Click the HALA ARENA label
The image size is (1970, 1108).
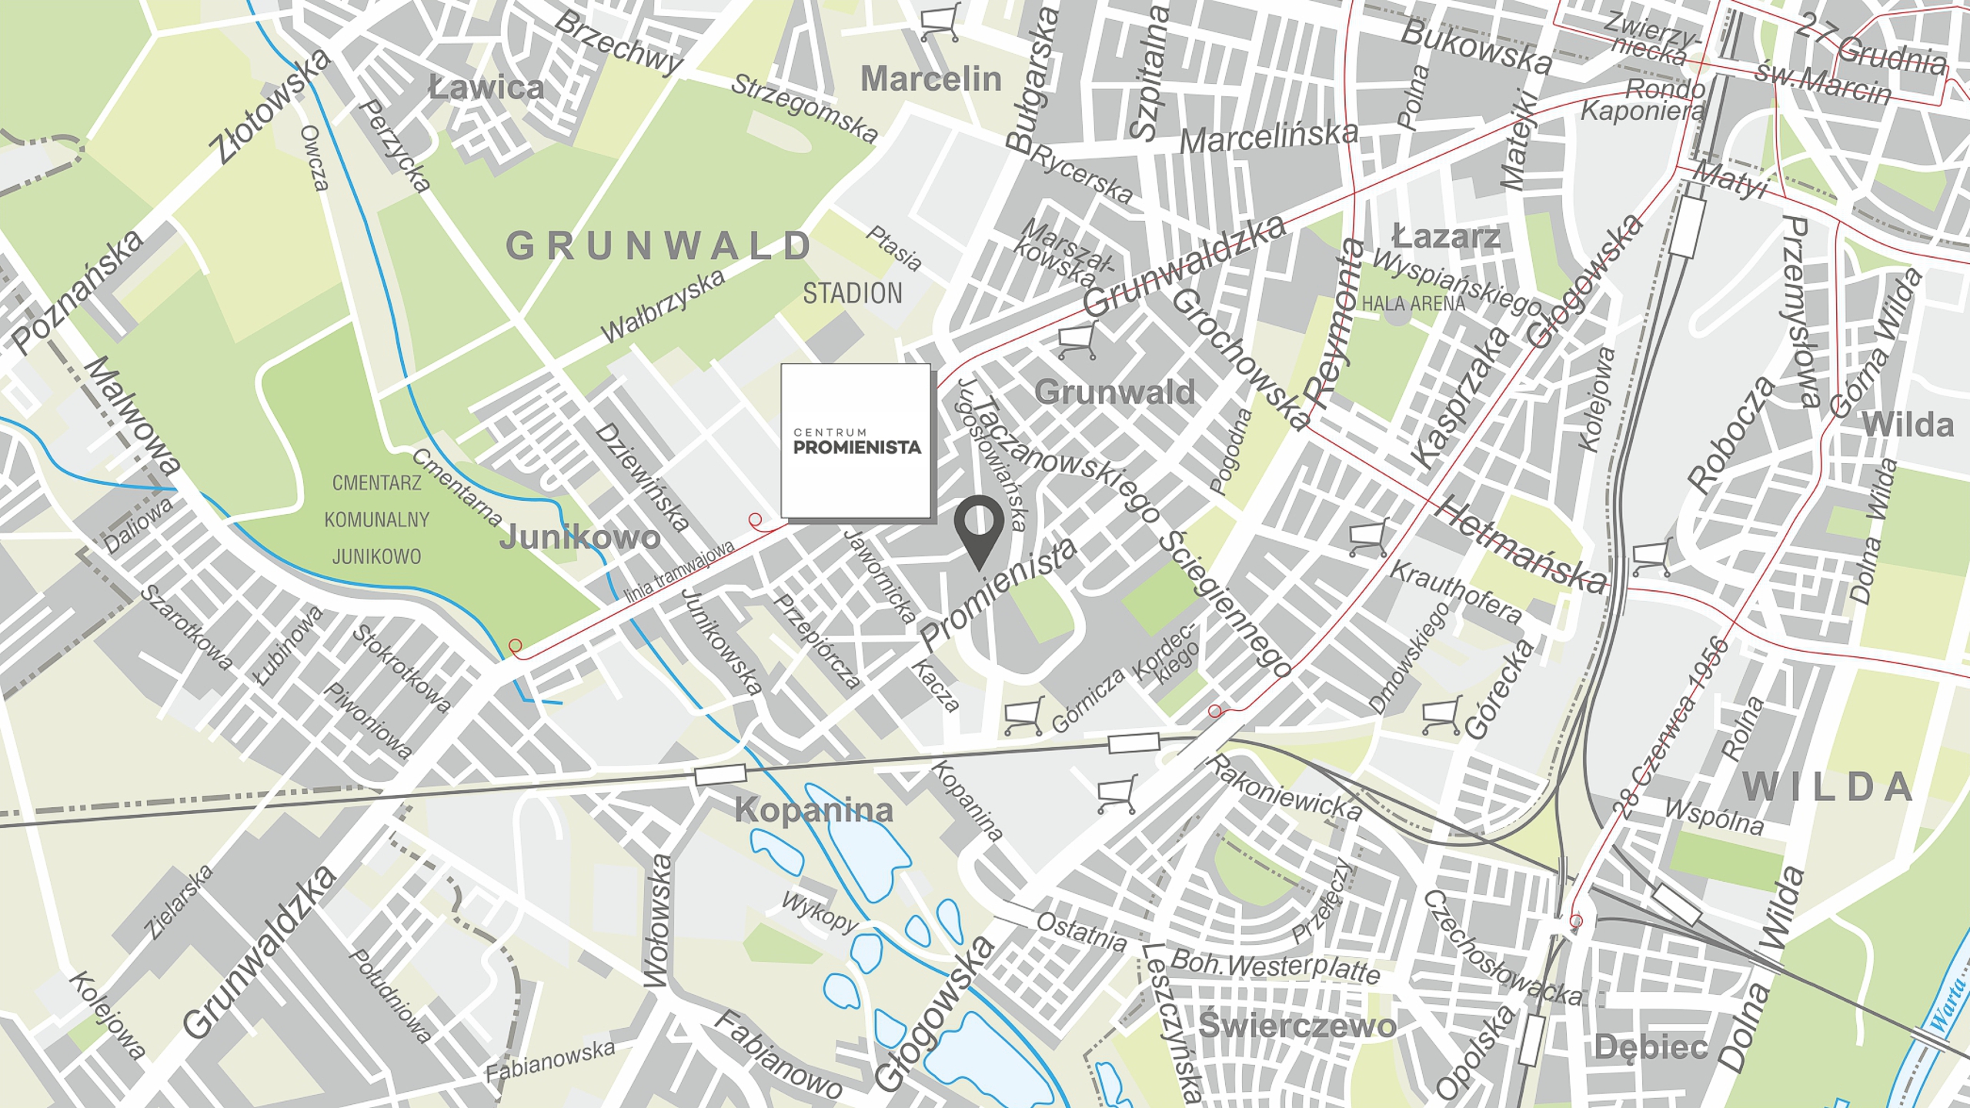coord(1414,304)
